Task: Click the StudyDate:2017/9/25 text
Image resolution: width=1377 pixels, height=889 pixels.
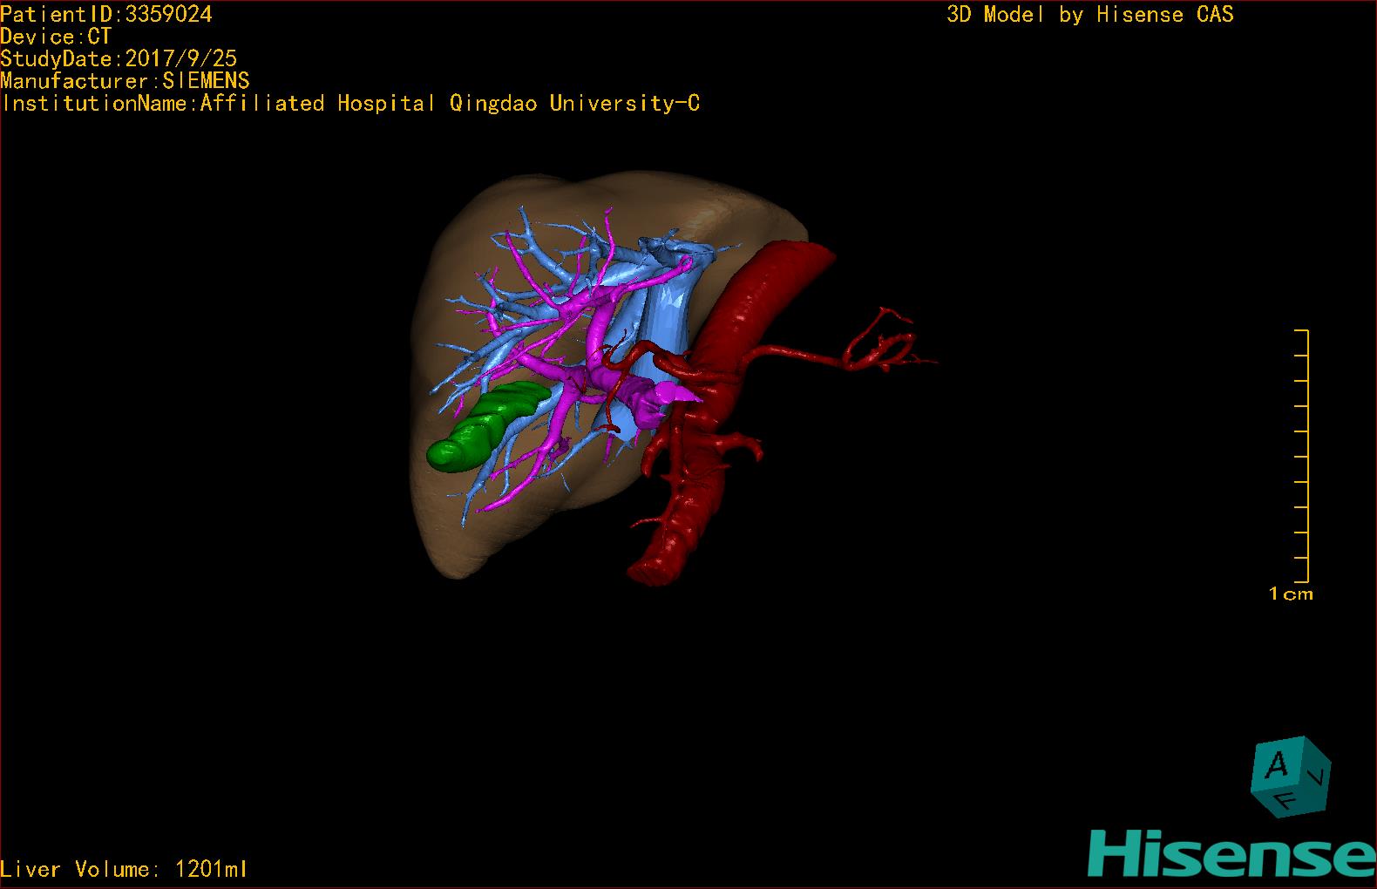Action: (119, 58)
